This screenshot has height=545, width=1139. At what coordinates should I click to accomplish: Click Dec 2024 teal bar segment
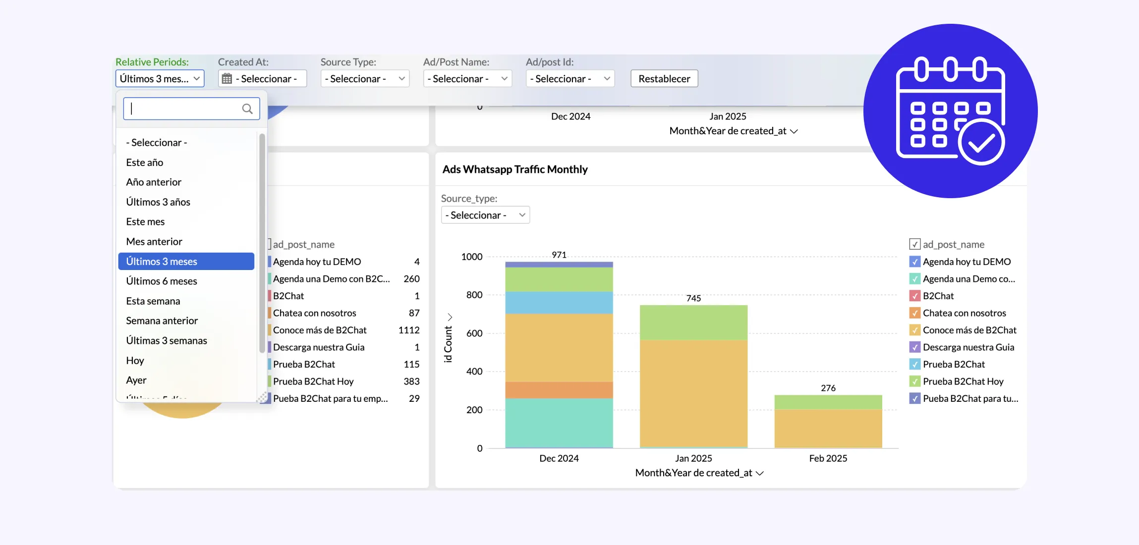point(559,423)
